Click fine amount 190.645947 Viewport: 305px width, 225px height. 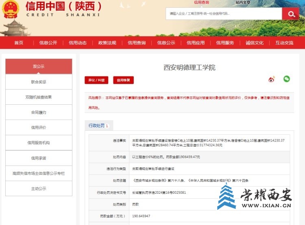coord(141,216)
